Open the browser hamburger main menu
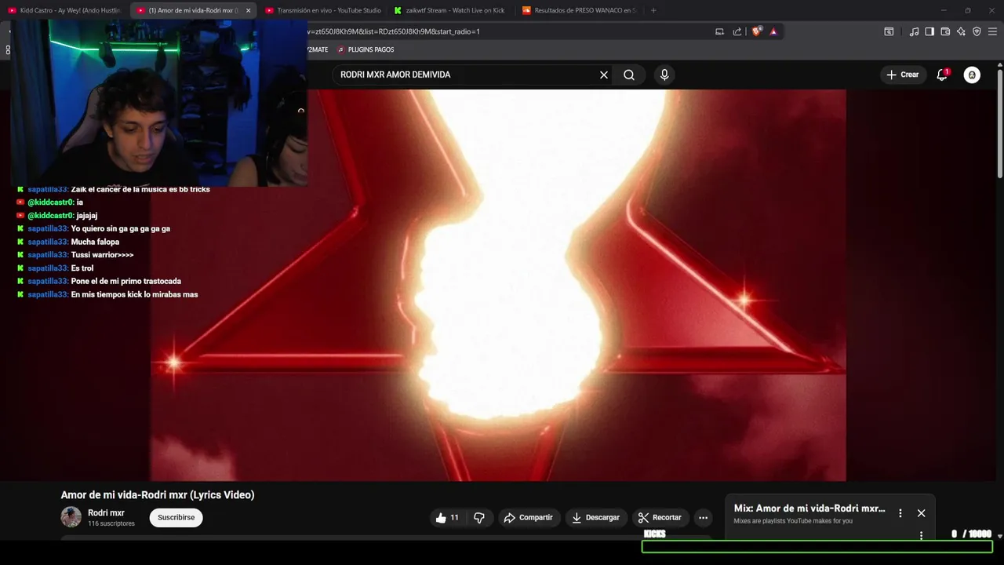Viewport: 1004px width, 565px height. (992, 31)
